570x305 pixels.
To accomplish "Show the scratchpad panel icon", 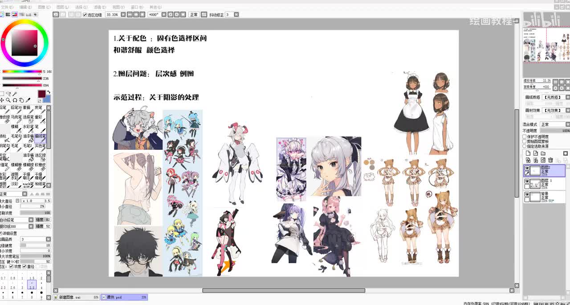I will point(36,15).
